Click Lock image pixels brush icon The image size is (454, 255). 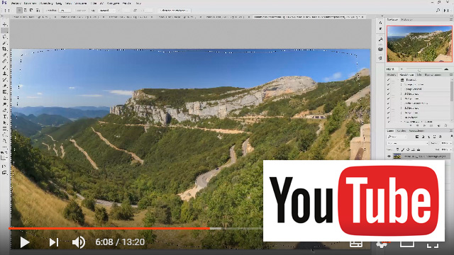click(x=403, y=149)
